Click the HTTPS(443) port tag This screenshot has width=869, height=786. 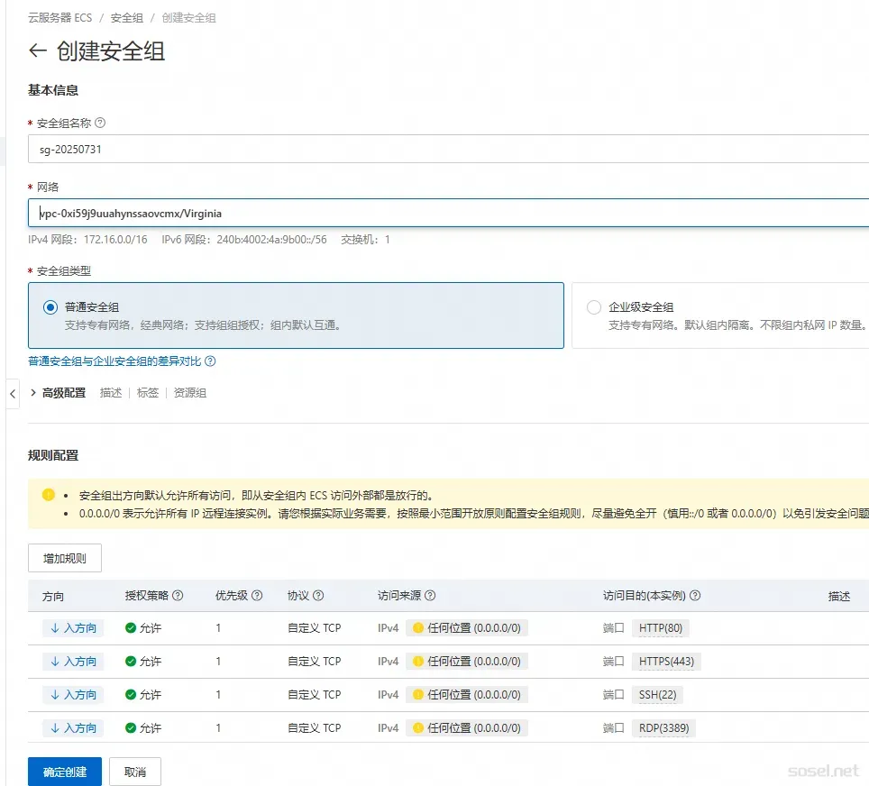[667, 662]
